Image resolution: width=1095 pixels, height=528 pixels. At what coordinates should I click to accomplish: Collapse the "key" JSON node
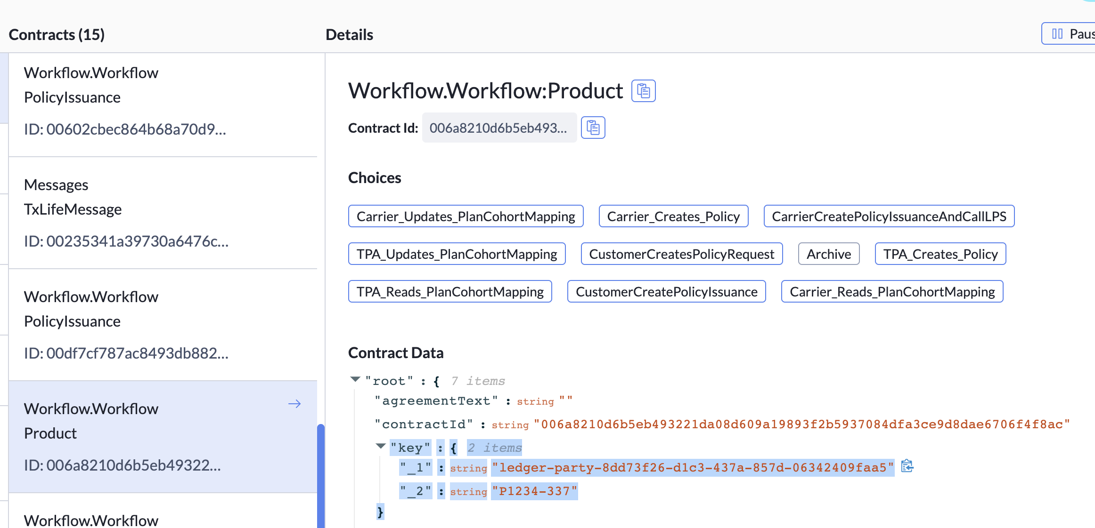381,446
